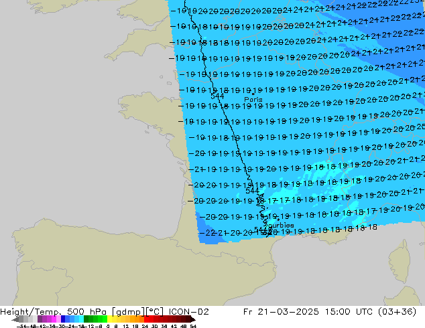The image size is (425, 328).
Task: Click the Fr 21-03-2025 date text
Action: pyautogui.click(x=281, y=312)
